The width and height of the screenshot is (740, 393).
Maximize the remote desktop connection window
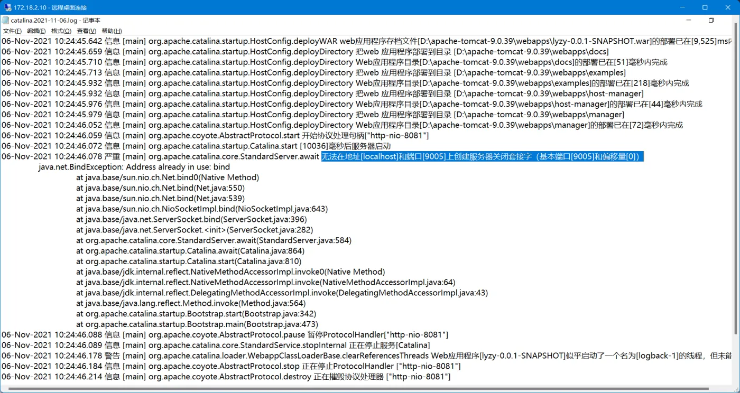tap(705, 7)
